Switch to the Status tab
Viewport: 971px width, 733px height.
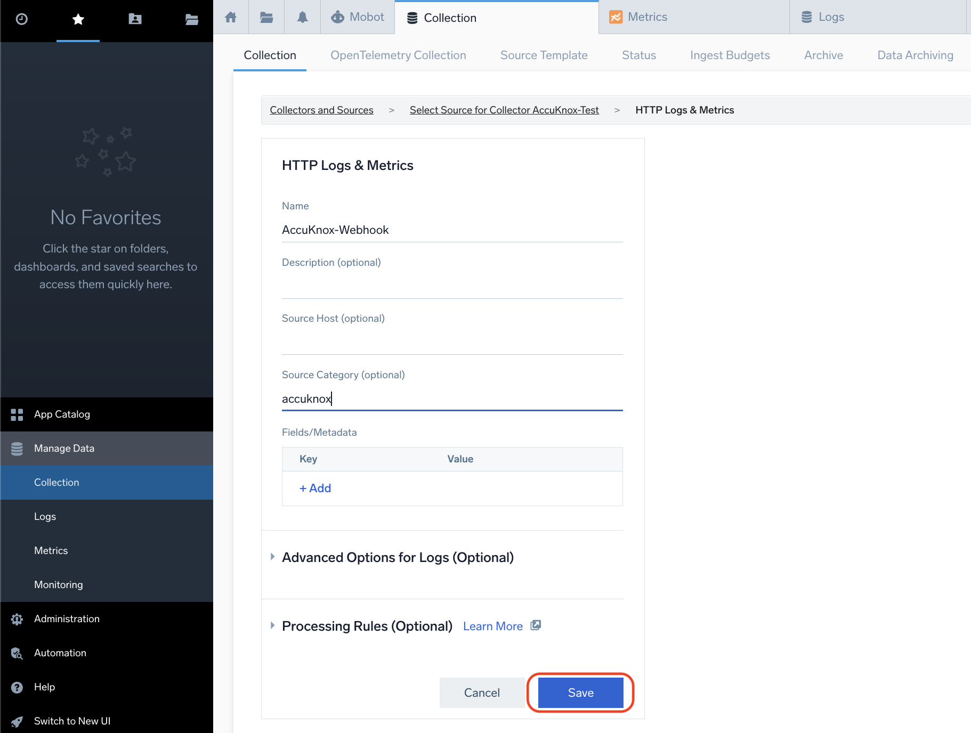point(638,55)
